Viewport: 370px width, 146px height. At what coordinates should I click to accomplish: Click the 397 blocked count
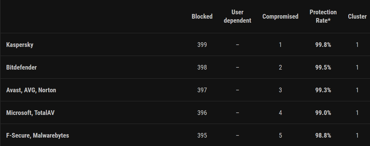pos(202,90)
